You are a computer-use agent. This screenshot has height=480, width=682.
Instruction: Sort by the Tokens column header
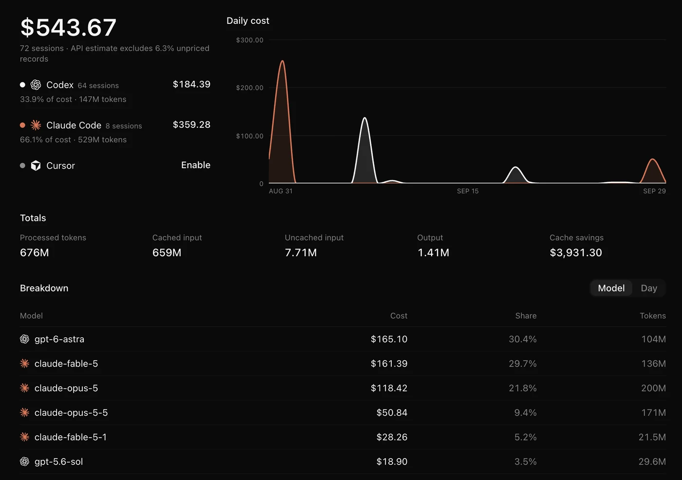click(653, 316)
